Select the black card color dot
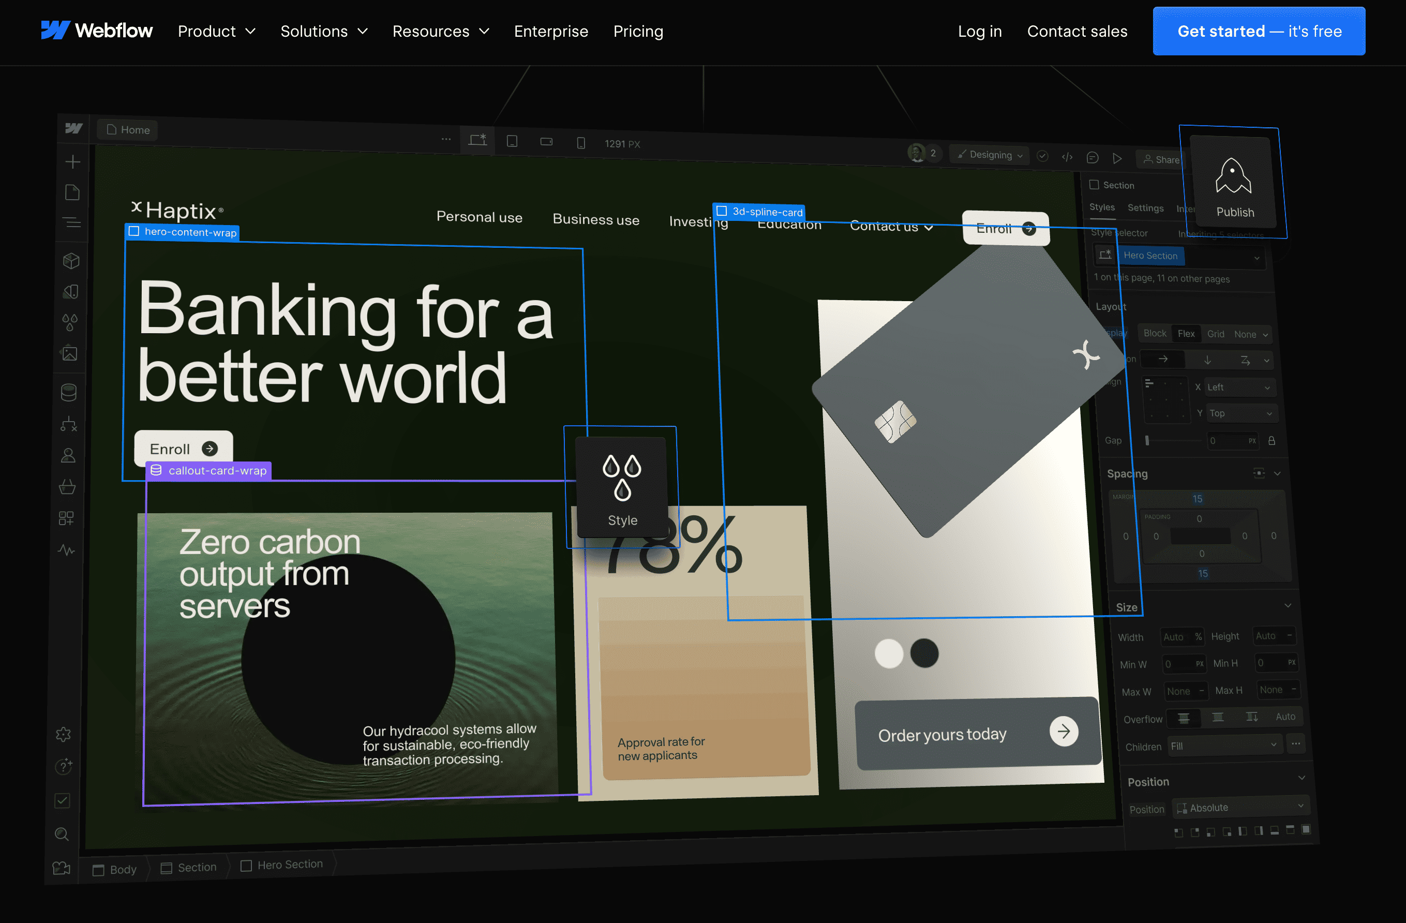1406x923 pixels. (924, 653)
